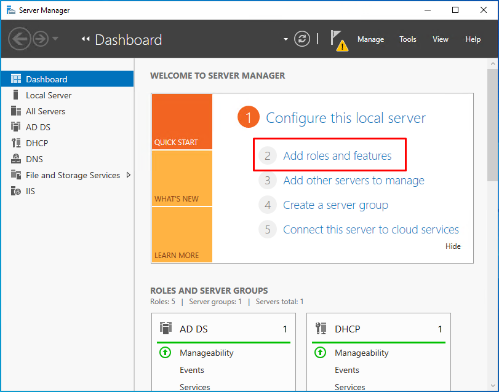The width and height of the screenshot is (499, 392).
Task: Open the DHCP role tile header
Action: [x=378, y=329]
